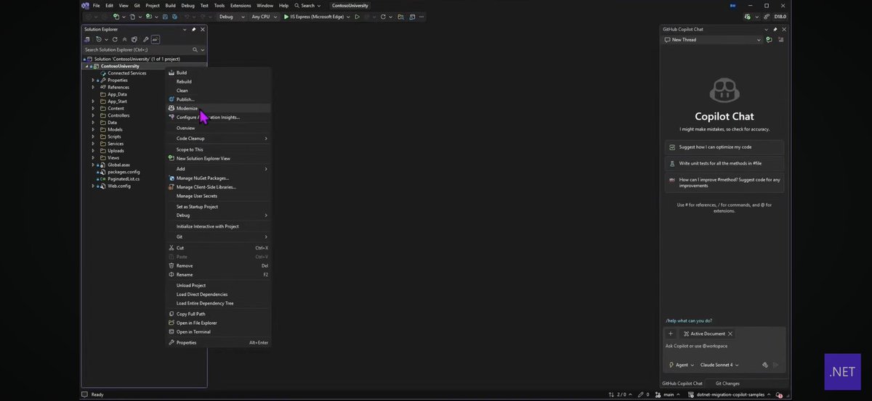Image resolution: width=872 pixels, height=401 pixels.
Task: Click the Cut scissors icon in context menu
Action: [171, 248]
